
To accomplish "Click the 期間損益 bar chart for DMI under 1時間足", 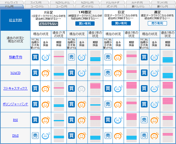I will pyautogui.click(x=95, y=136).
